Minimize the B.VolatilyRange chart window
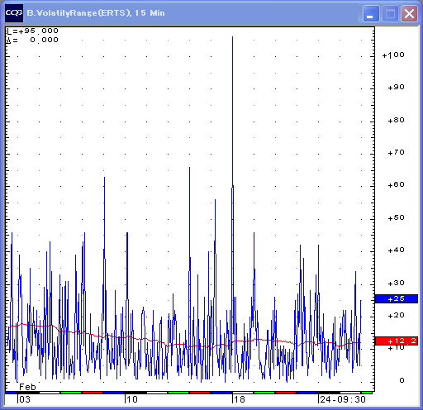Viewport: 423px width, 410px height. tap(371, 13)
